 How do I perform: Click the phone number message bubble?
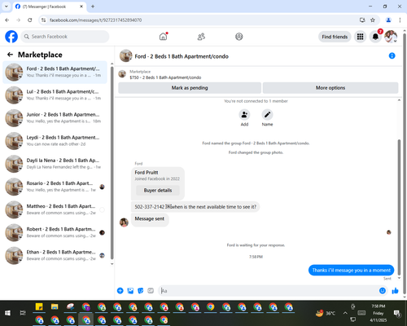coord(195,207)
